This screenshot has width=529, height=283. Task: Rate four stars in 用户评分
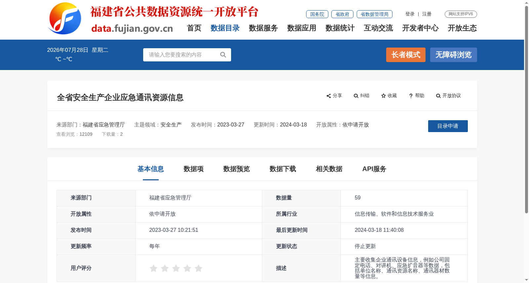pyautogui.click(x=187, y=268)
